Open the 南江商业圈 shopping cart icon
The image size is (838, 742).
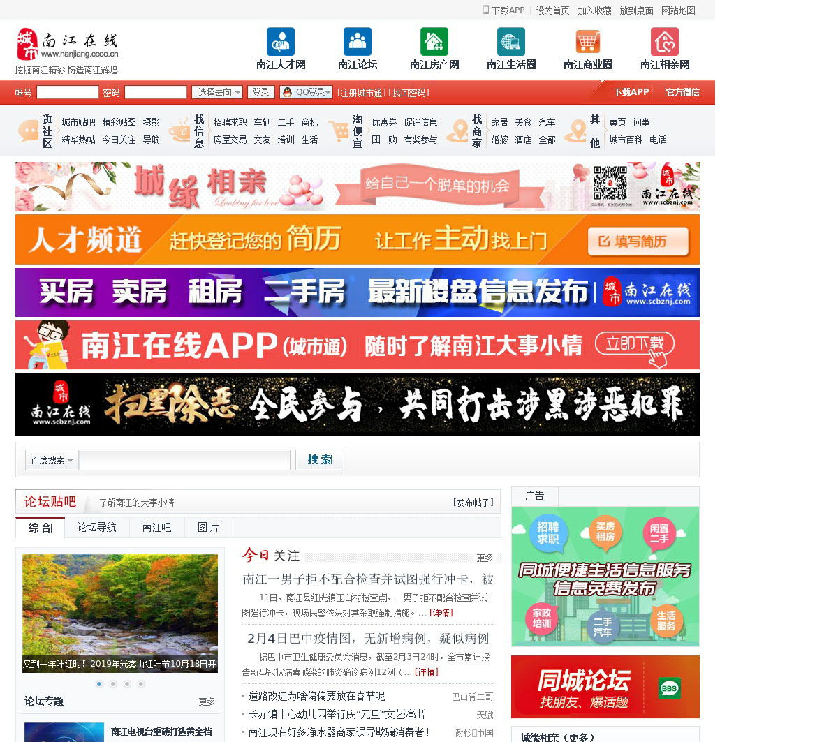pyautogui.click(x=588, y=41)
